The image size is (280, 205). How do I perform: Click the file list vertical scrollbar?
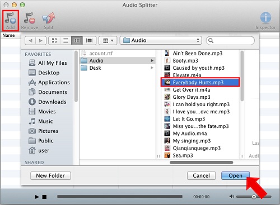click(x=242, y=76)
